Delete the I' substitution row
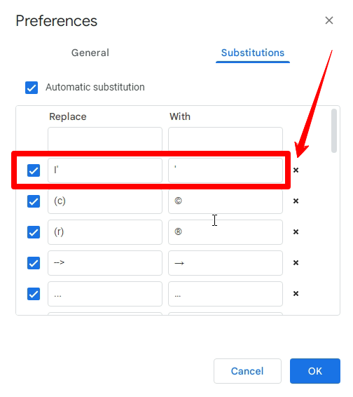This screenshot has height=397, width=353. click(296, 170)
